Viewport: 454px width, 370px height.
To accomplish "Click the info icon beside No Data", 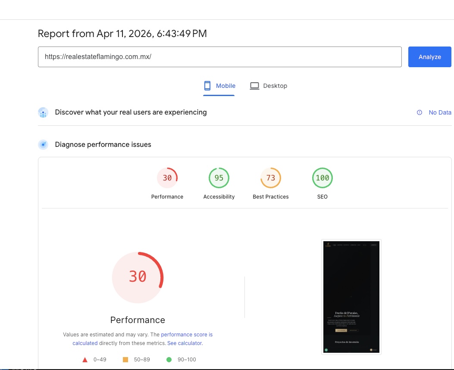I will (x=419, y=112).
